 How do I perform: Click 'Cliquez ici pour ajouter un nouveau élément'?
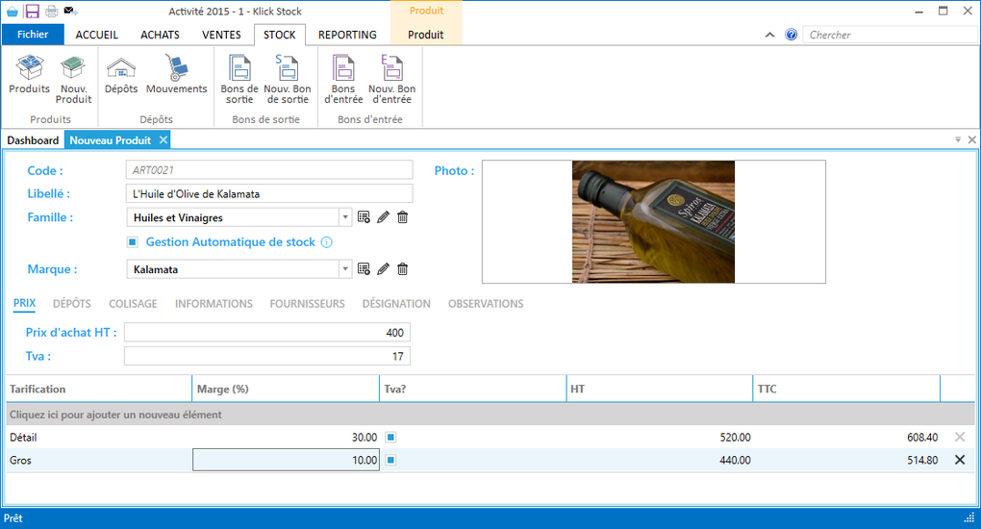click(490, 415)
